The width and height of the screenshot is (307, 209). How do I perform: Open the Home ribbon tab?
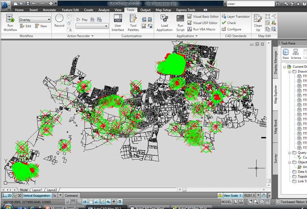click(19, 10)
